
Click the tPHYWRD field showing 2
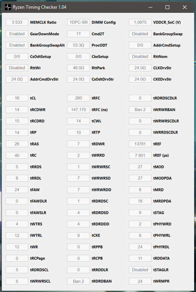tap(140, 224)
